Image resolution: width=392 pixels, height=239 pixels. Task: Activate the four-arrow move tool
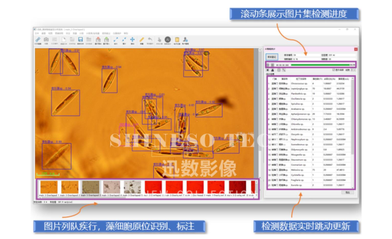pyautogui.click(x=132, y=39)
